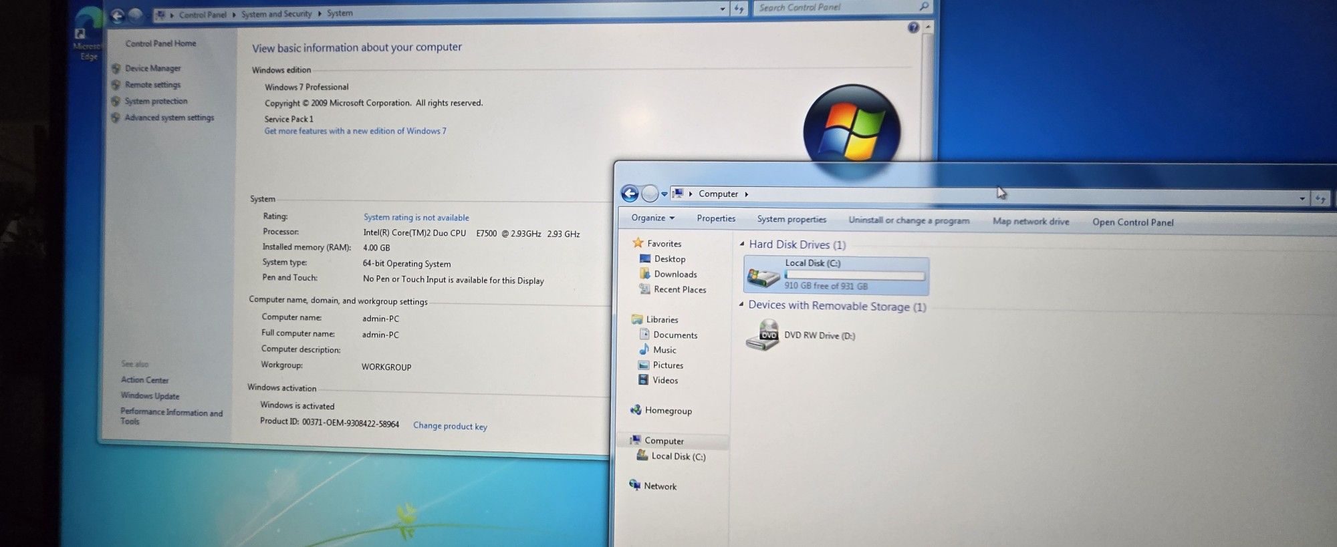Click the search magnifier in Control Panel

pos(924,7)
